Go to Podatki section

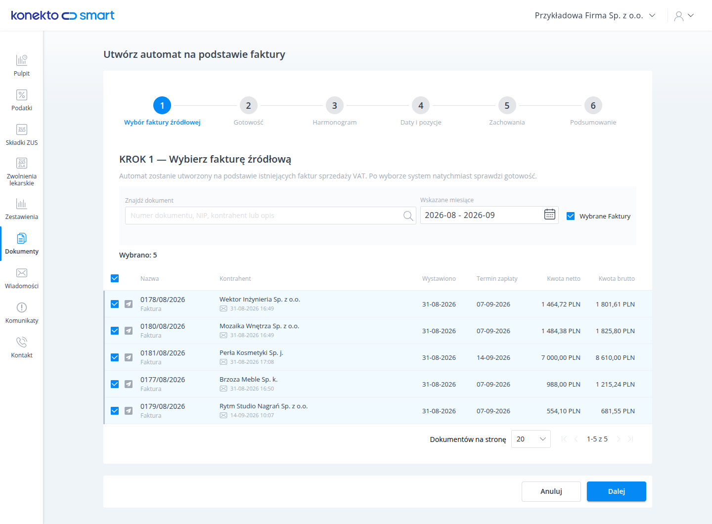(x=22, y=100)
